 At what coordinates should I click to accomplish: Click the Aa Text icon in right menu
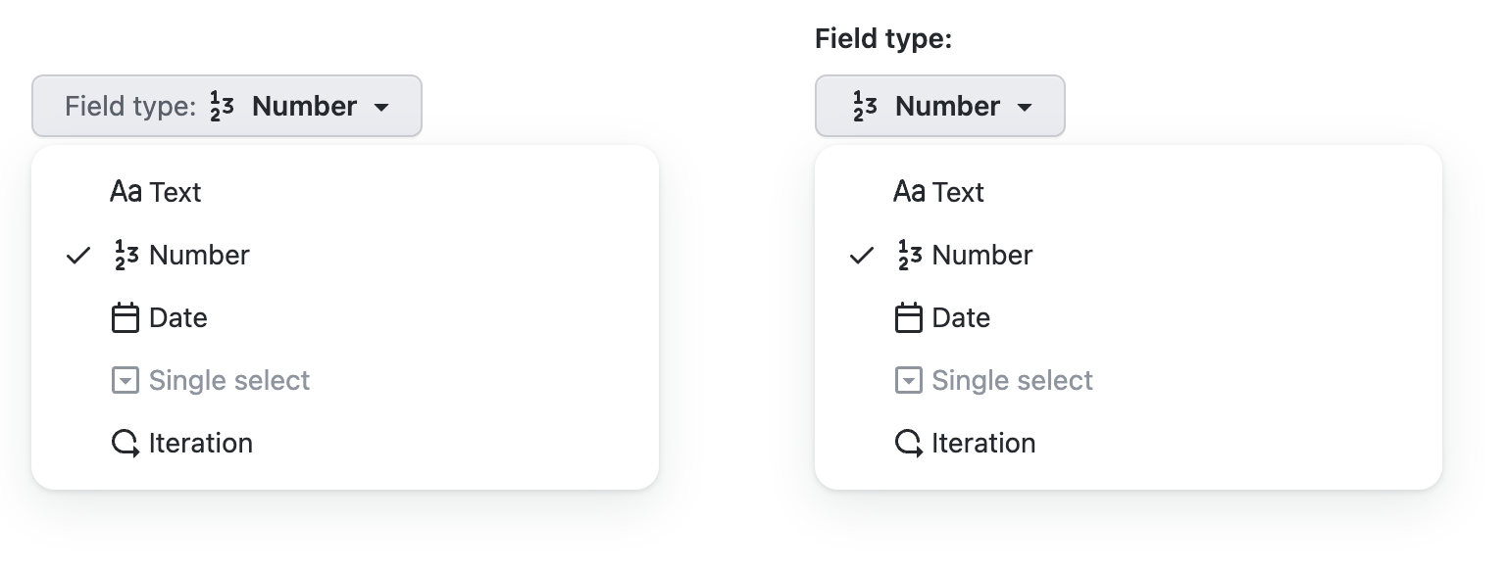[x=909, y=192]
